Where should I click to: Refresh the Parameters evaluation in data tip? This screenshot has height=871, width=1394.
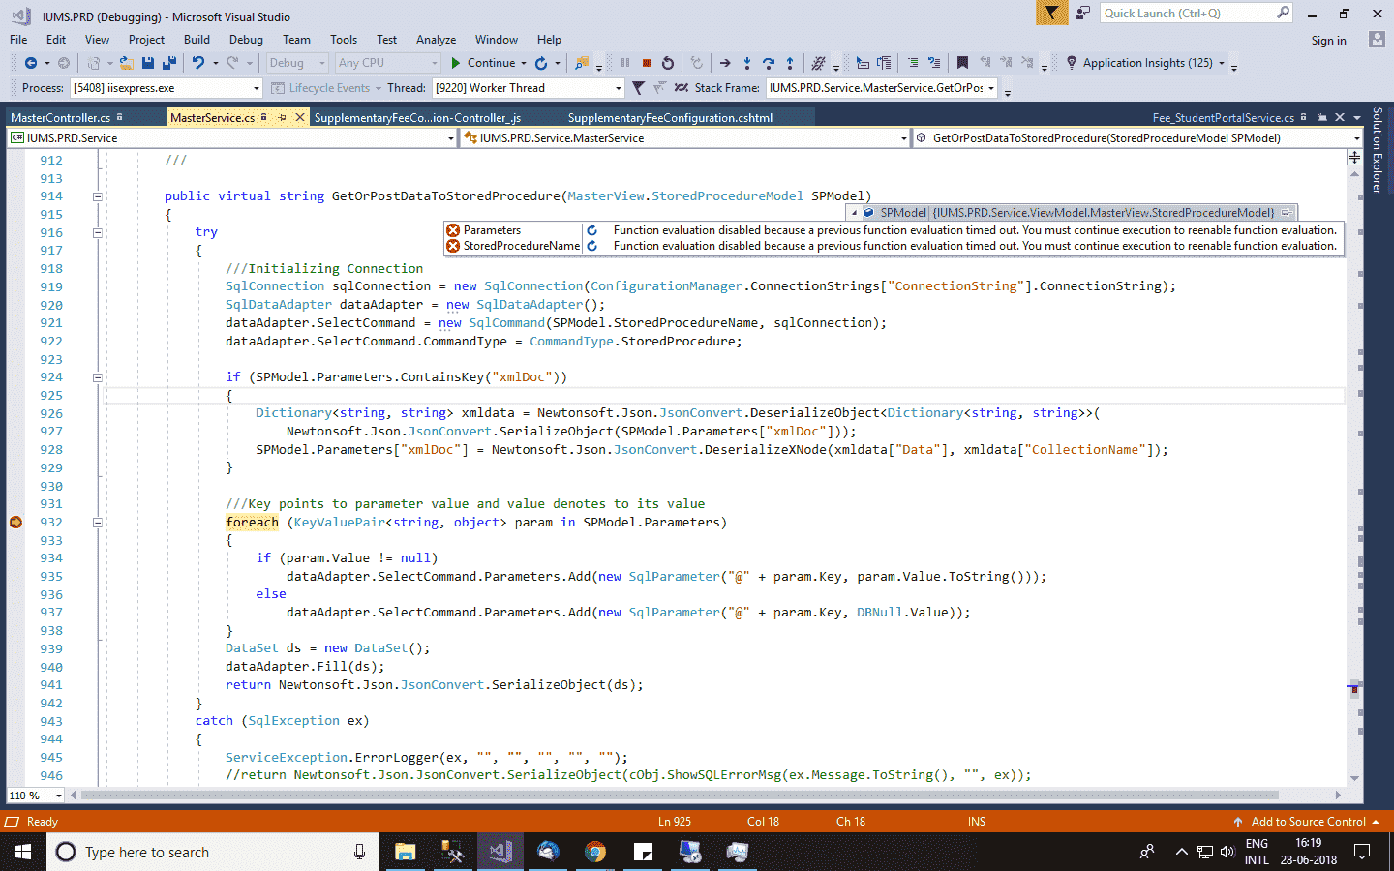(x=592, y=230)
